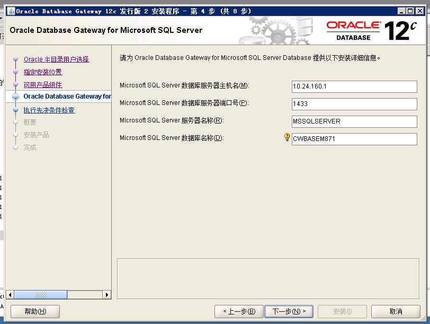Click the Oracle Database 12c logo
Screen dimensions: 430x324
(x=371, y=31)
